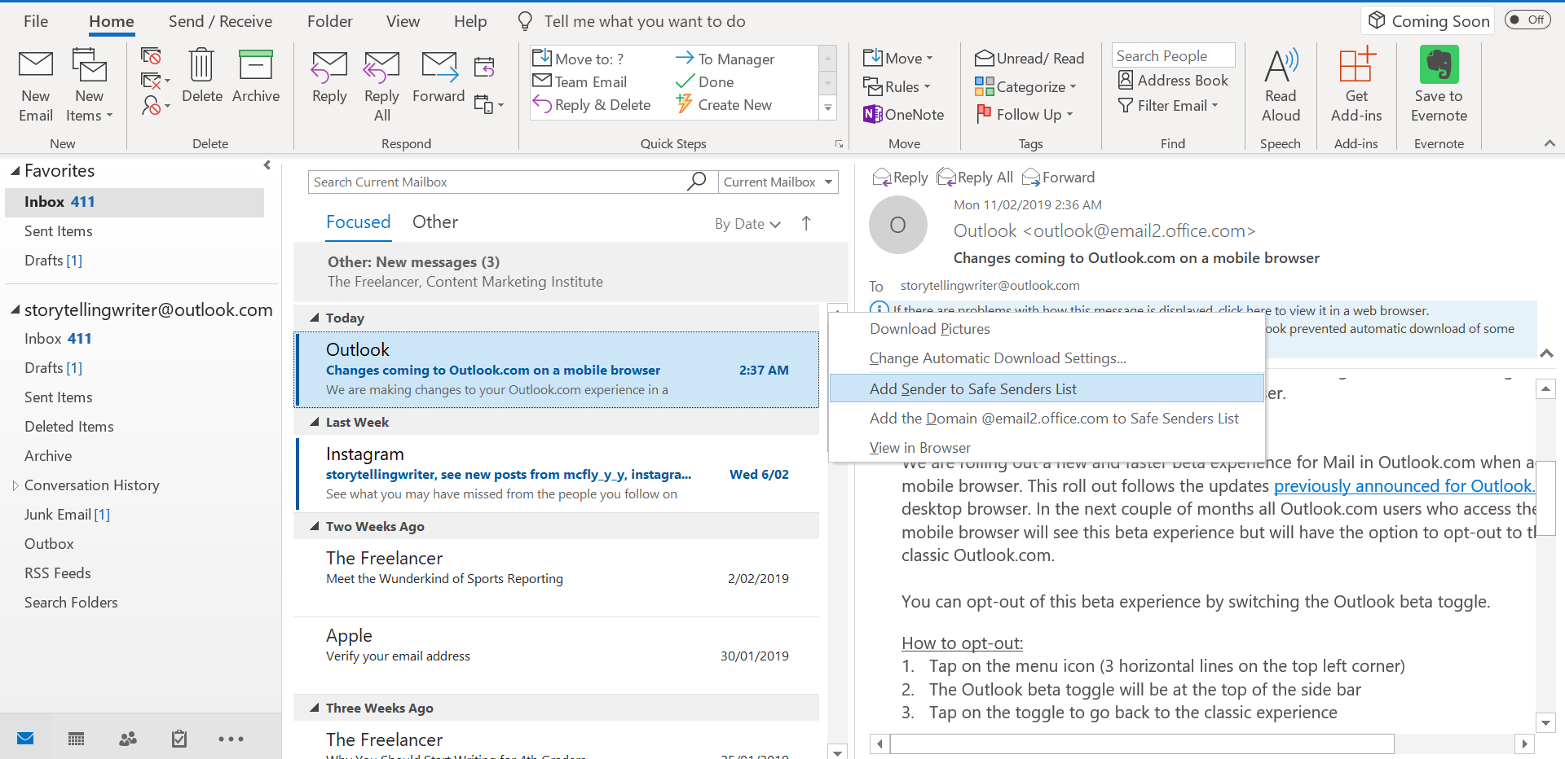Delete the selected message
1565x759 pixels.
coord(201,76)
